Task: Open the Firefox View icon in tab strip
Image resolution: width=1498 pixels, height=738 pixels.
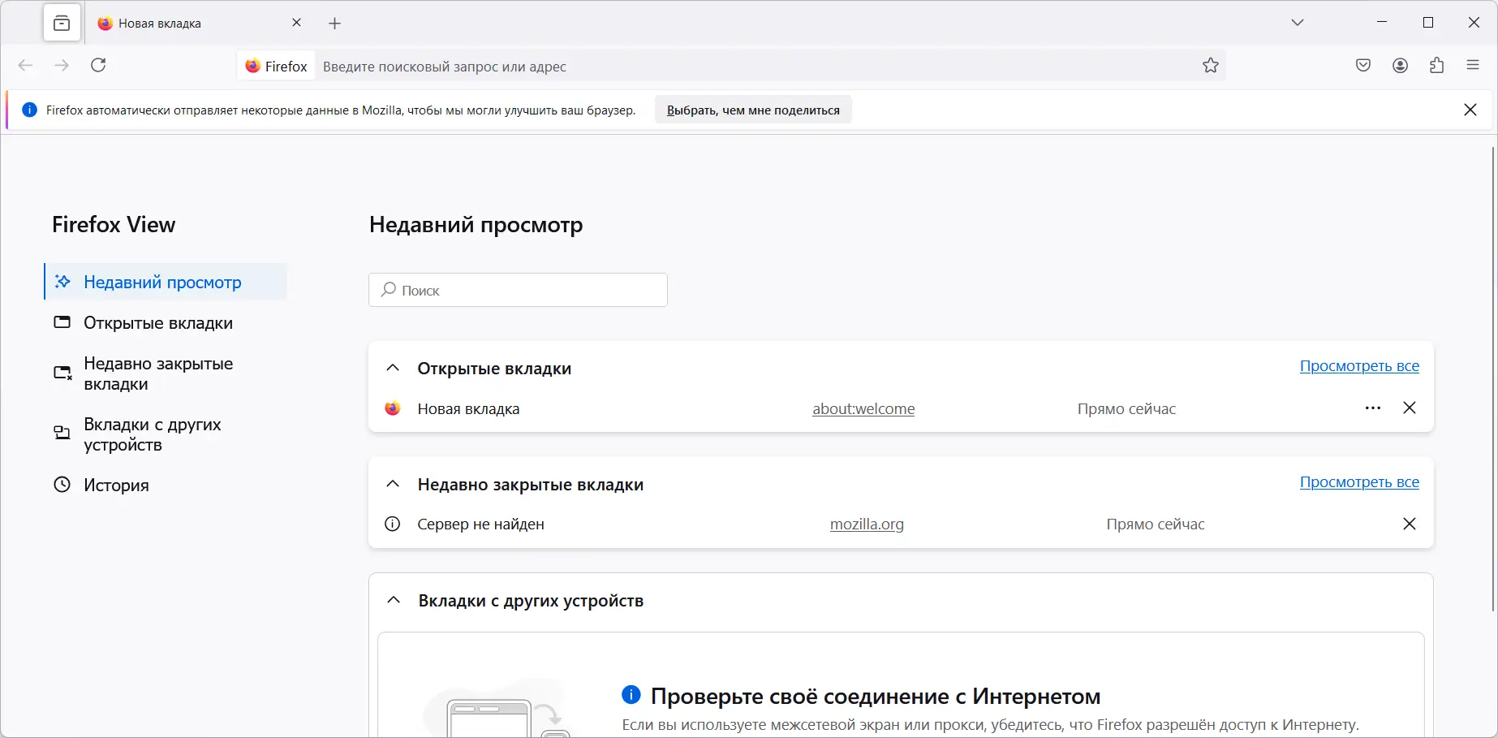Action: 62,23
